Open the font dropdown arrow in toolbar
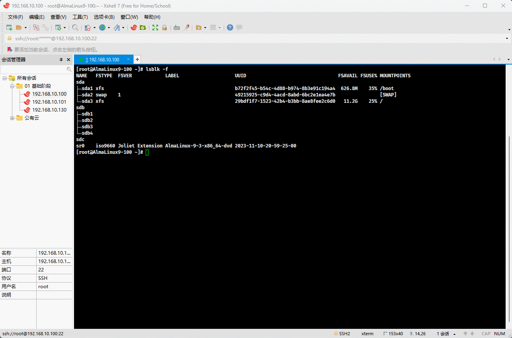This screenshot has width=512, height=338. point(123,28)
